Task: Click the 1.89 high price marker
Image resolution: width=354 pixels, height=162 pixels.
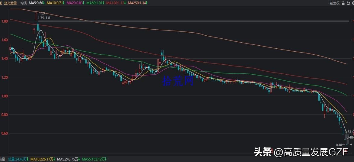Action: point(42,13)
